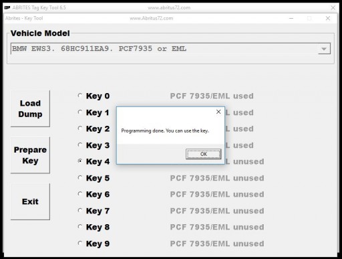Close the programming done message box
The image size is (342, 259).
[218, 112]
